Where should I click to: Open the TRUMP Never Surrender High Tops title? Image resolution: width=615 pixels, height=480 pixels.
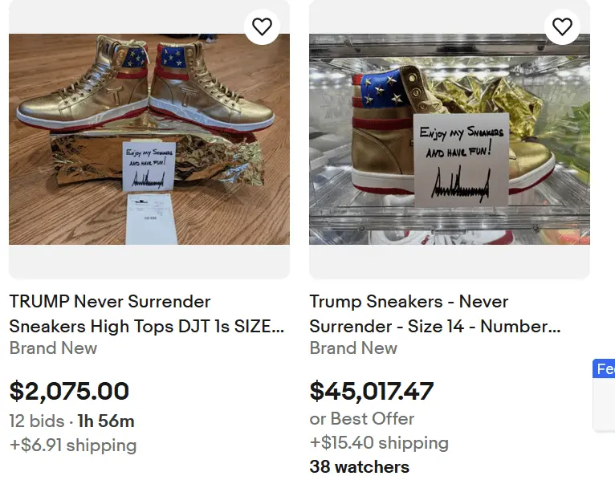[146, 314]
